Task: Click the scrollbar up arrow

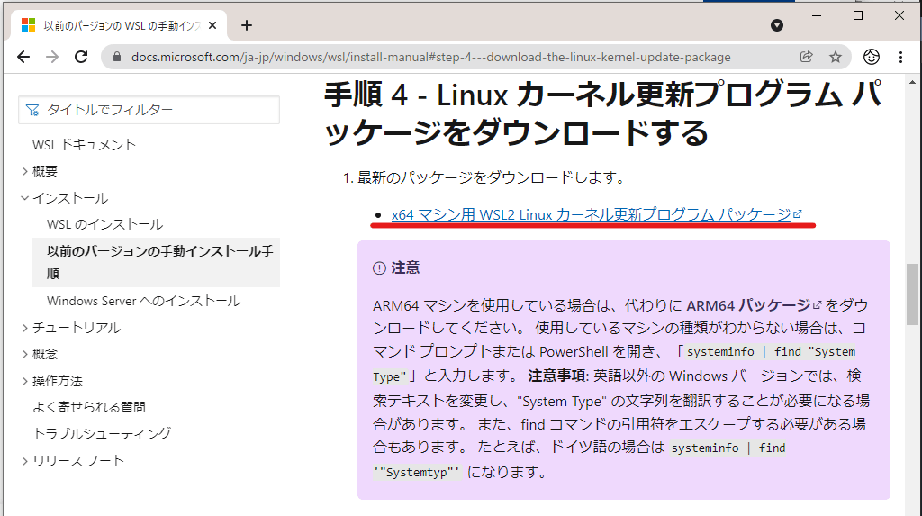Action: coord(912,82)
